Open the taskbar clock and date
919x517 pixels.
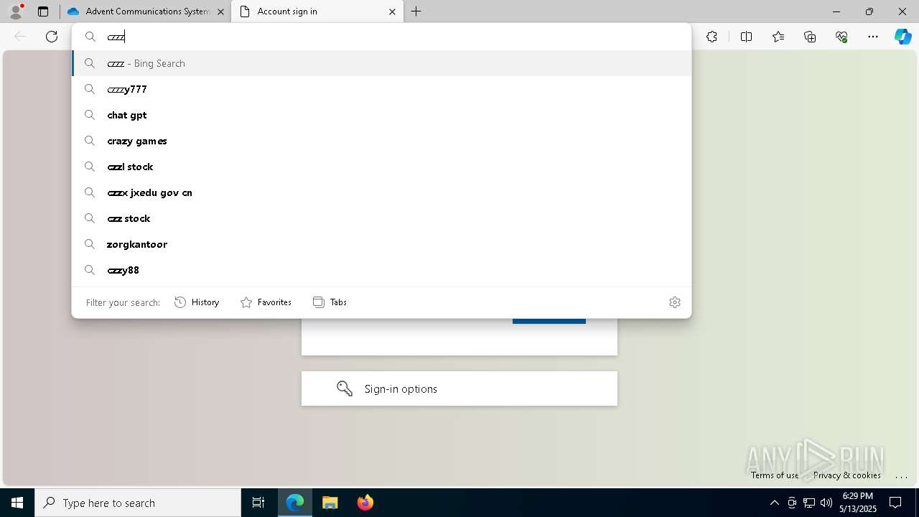point(858,503)
